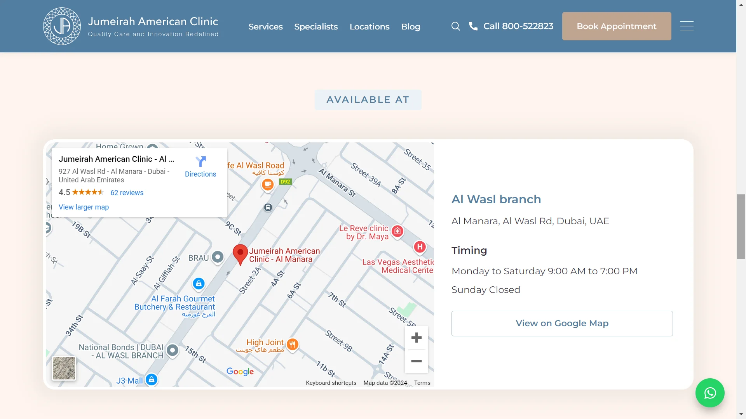Screen dimensions: 746x419
Task: Click Las Vegas Aesthetic Medical Center label
Action: coord(398,266)
